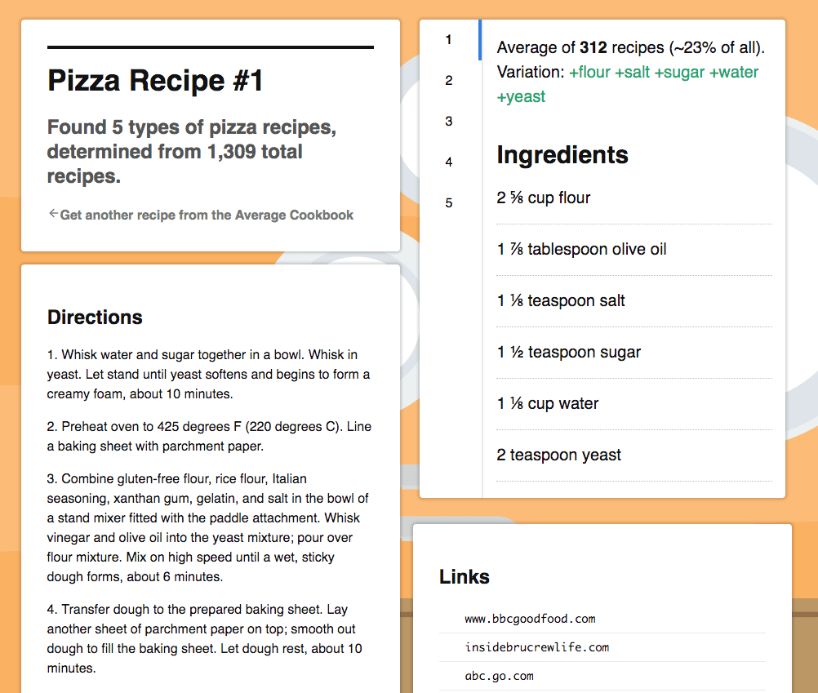Select recipe variation tab 1
Viewport: 818px width, 693px height.
coord(449,40)
